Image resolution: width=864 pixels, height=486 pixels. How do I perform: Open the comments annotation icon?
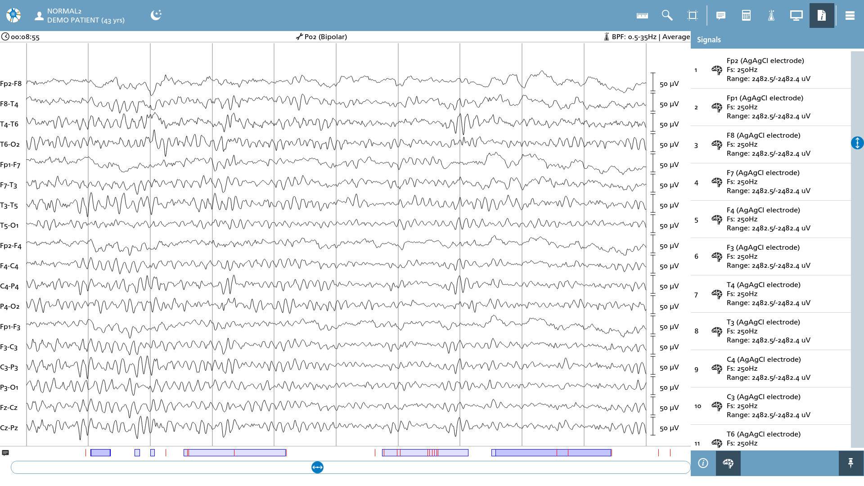(x=721, y=16)
